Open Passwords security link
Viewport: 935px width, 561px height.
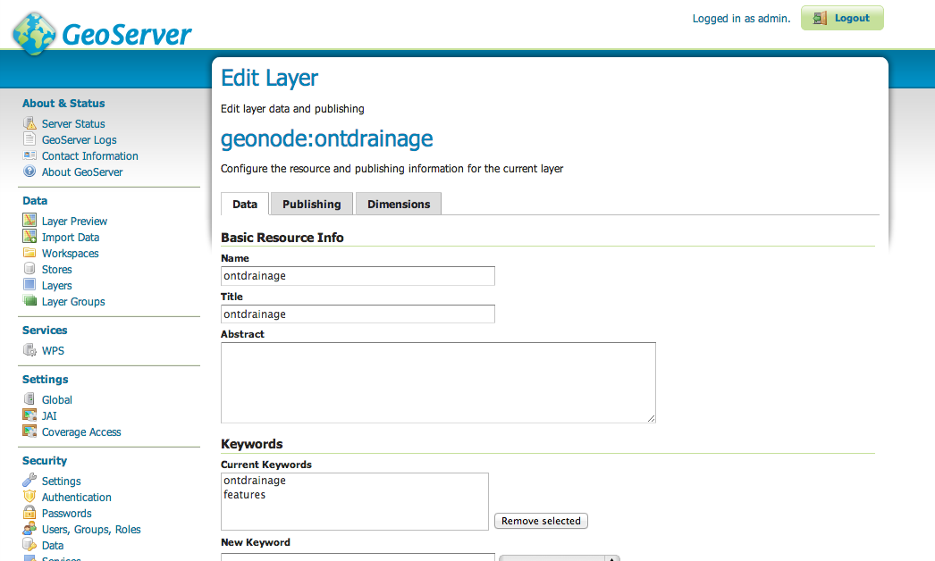coord(67,514)
